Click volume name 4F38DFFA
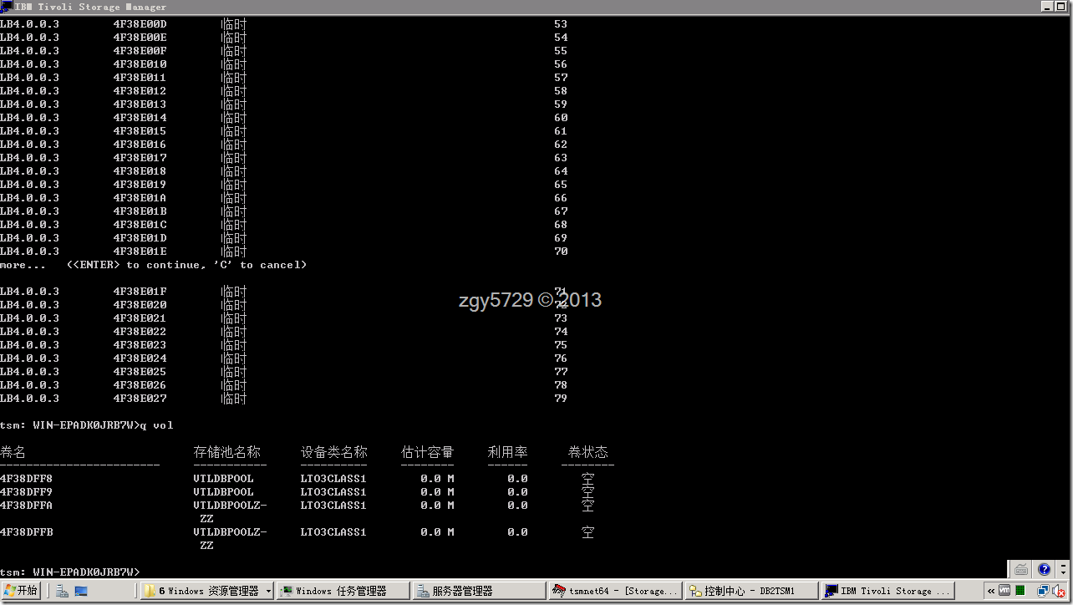Screen dimensions: 1073x605 point(26,506)
